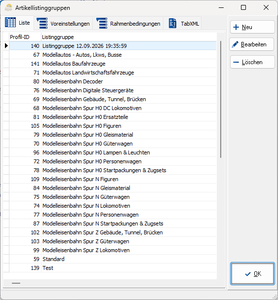
Task: Open the Voreinstellungen tab
Action: click(63, 23)
